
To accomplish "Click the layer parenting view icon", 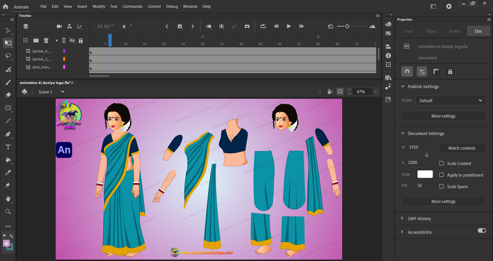I will pyautogui.click(x=69, y=26).
